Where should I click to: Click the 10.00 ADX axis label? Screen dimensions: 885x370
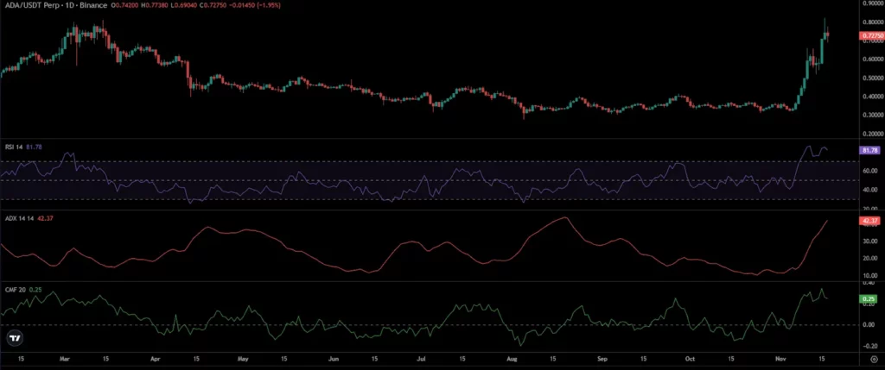point(869,276)
